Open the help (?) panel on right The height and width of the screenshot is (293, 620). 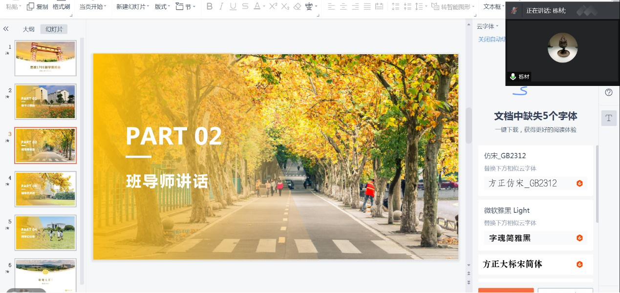608,92
